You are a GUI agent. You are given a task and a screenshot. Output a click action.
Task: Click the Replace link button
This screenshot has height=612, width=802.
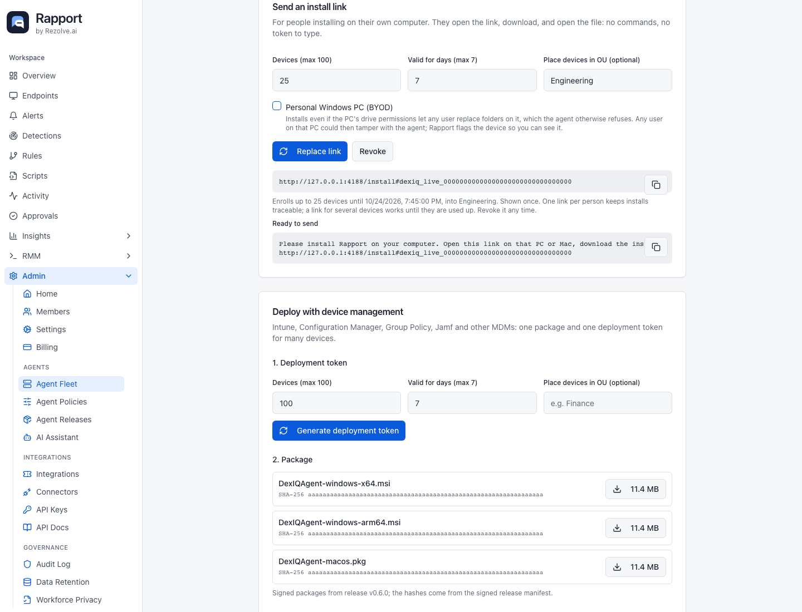pos(310,151)
